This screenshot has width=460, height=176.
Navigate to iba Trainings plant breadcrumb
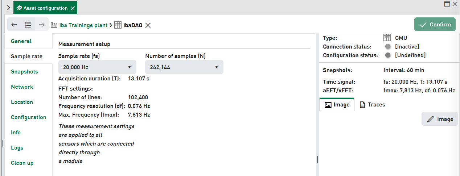pos(84,25)
